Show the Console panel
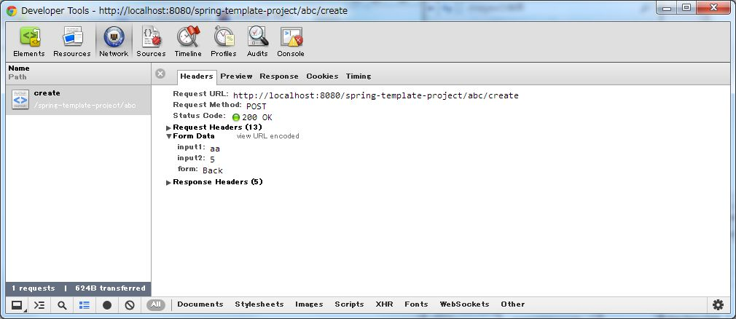 291,42
